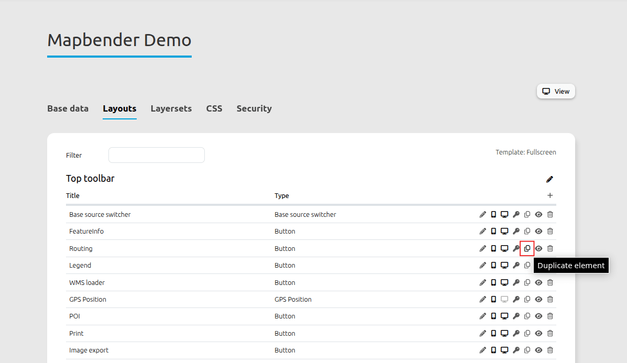Image resolution: width=627 pixels, height=363 pixels.
Task: Toggle mobile display for POI
Action: tap(493, 316)
